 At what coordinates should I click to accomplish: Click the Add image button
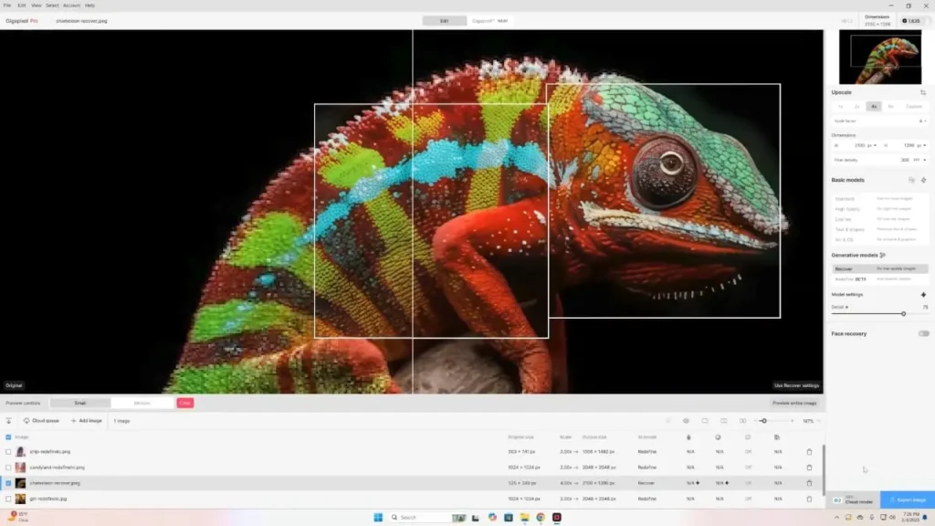point(87,421)
